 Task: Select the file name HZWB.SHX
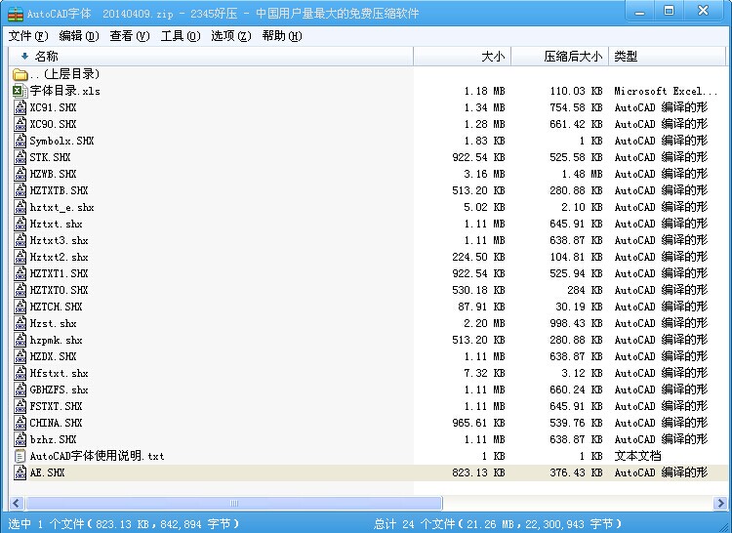tap(53, 174)
